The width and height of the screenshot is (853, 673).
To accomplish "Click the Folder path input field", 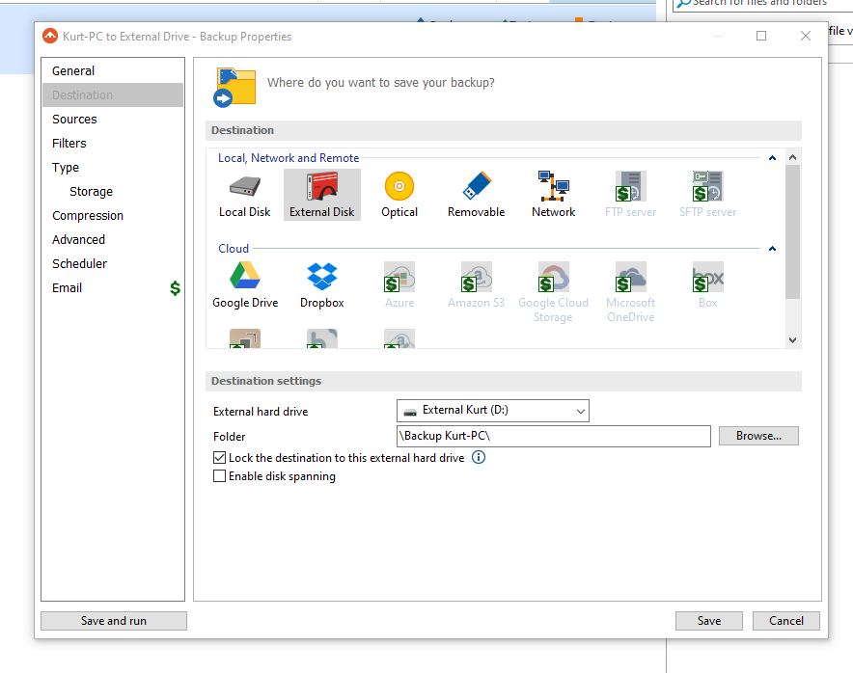I will [553, 436].
